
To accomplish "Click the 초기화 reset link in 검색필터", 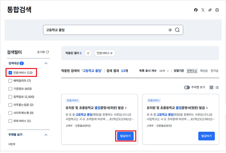I will tap(43, 52).
